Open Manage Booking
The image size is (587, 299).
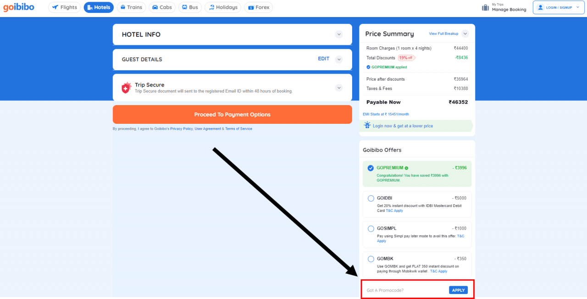(509, 10)
